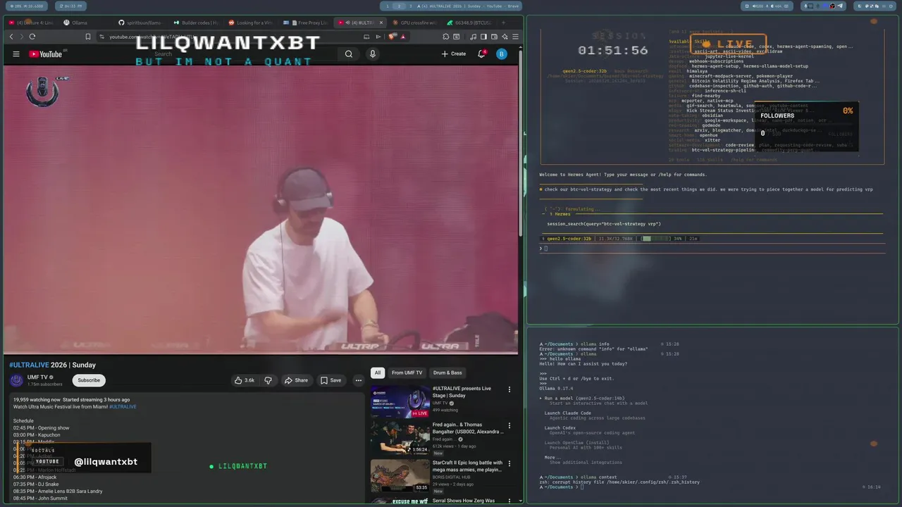This screenshot has width=902, height=507.
Task: Click the '06:30 PM - Afrojack' schedule line
Action: 35,477
